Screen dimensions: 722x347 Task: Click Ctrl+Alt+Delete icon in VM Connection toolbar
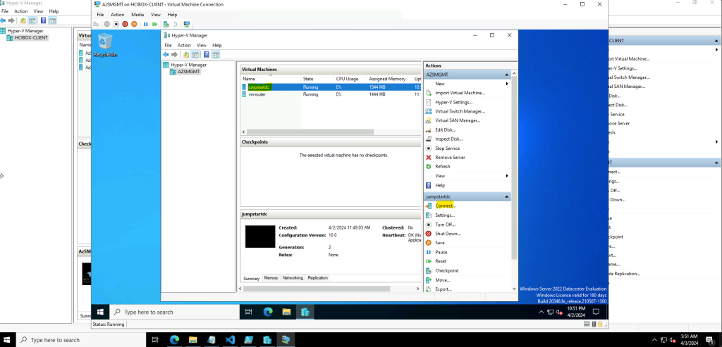coord(96,25)
